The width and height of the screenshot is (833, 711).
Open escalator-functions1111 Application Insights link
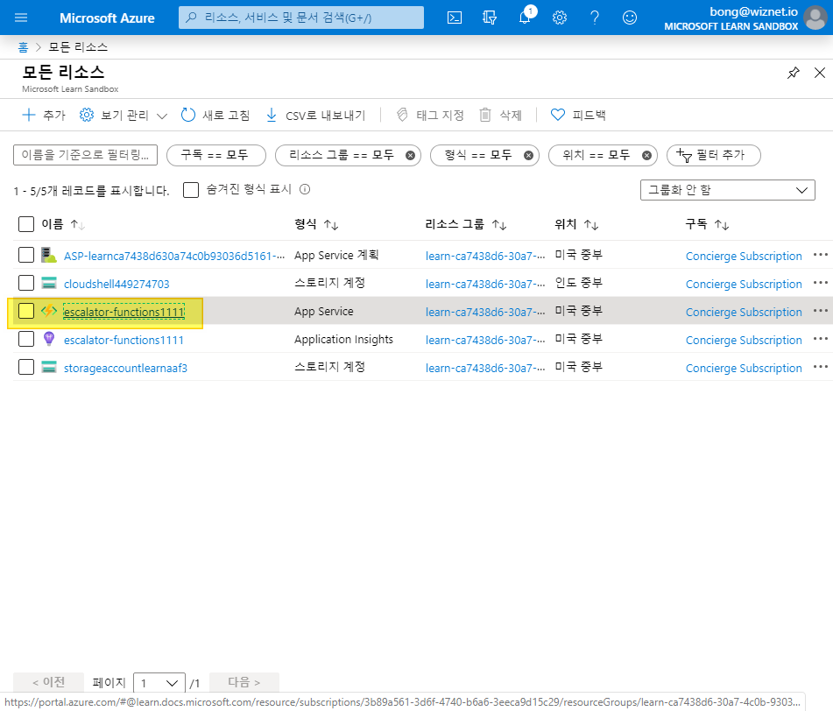[x=124, y=340]
